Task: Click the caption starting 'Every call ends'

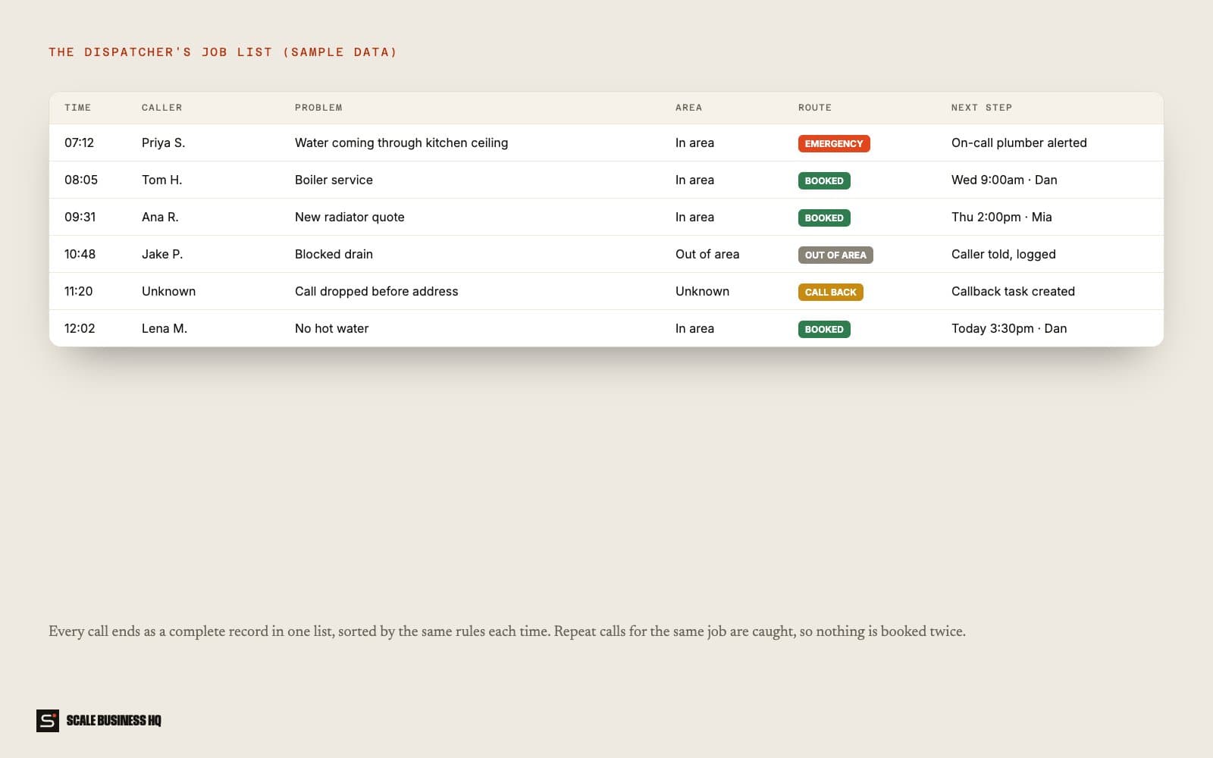Action: point(507,631)
